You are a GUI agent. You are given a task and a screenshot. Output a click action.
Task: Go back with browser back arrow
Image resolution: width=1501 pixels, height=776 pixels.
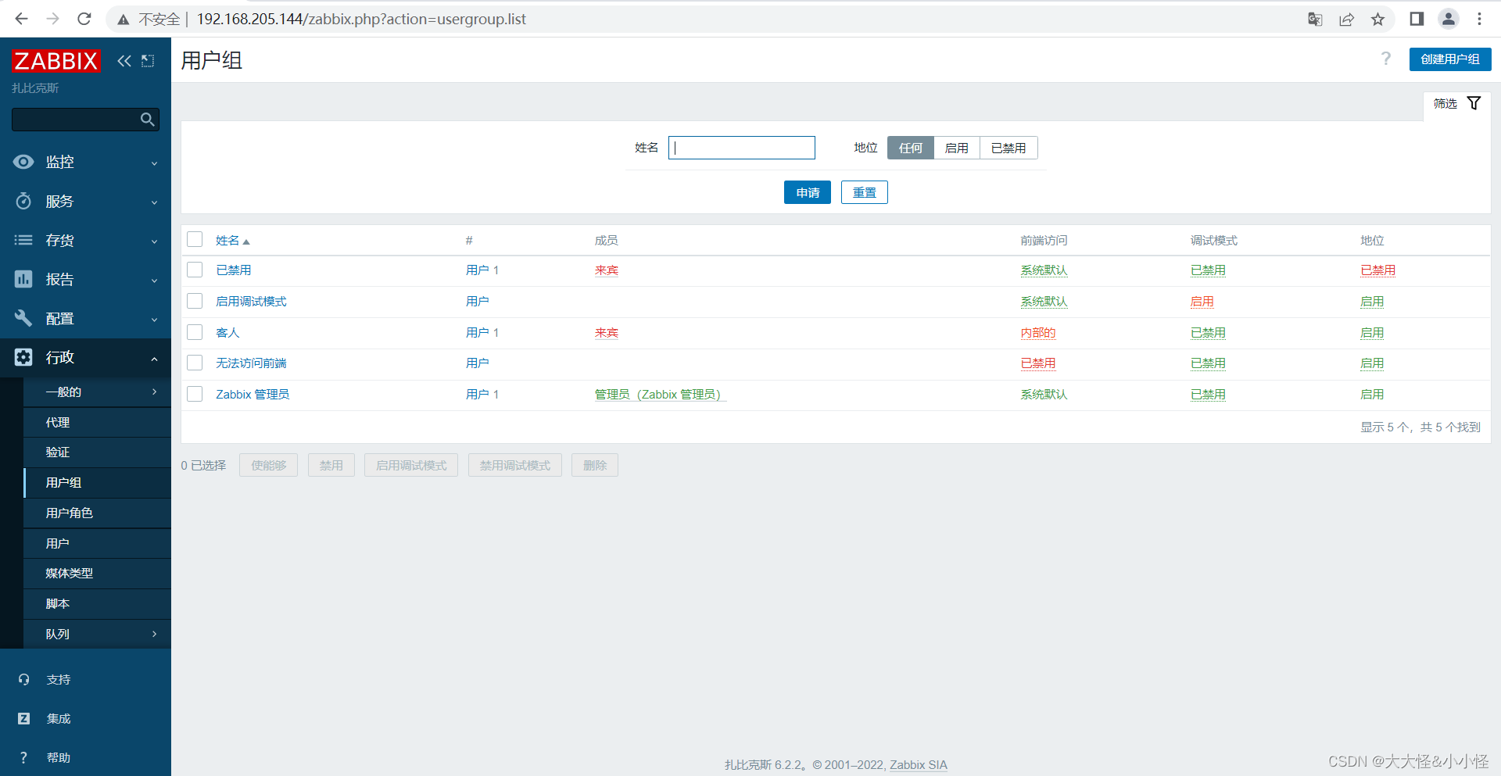(x=21, y=19)
